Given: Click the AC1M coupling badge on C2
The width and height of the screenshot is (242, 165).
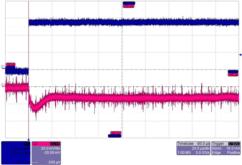Looking at the screenshot, I should 56,144.
